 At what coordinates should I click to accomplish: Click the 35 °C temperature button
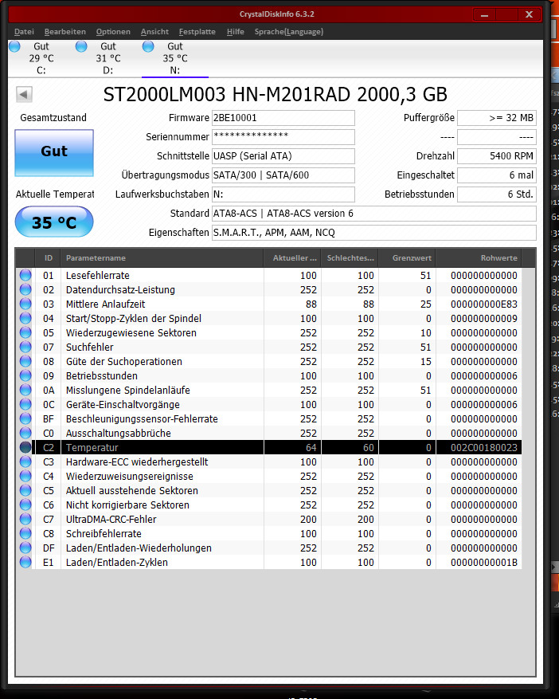point(54,222)
